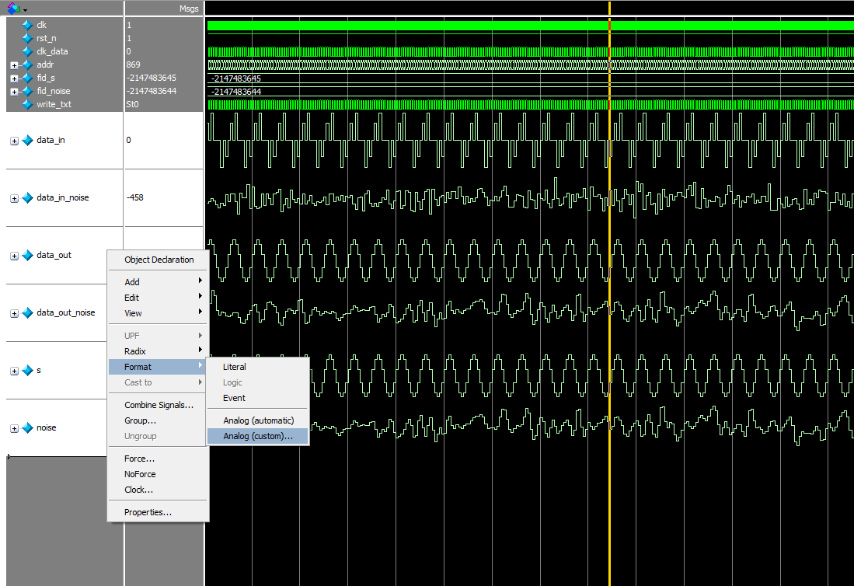Select Force... in context menu

(158, 459)
